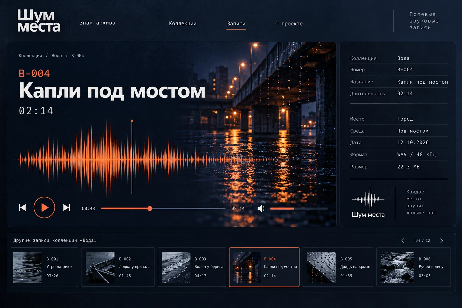The image size is (462, 308).
Task: Open the Утро на реке thumbnail
Action: (x=27, y=267)
